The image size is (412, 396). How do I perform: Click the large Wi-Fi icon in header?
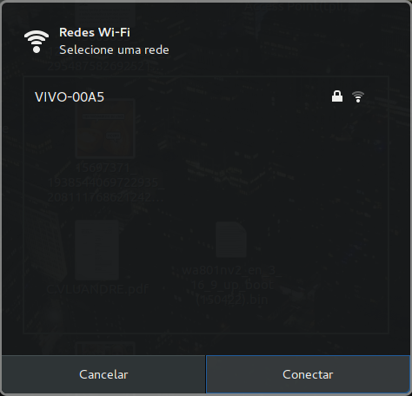click(37, 42)
